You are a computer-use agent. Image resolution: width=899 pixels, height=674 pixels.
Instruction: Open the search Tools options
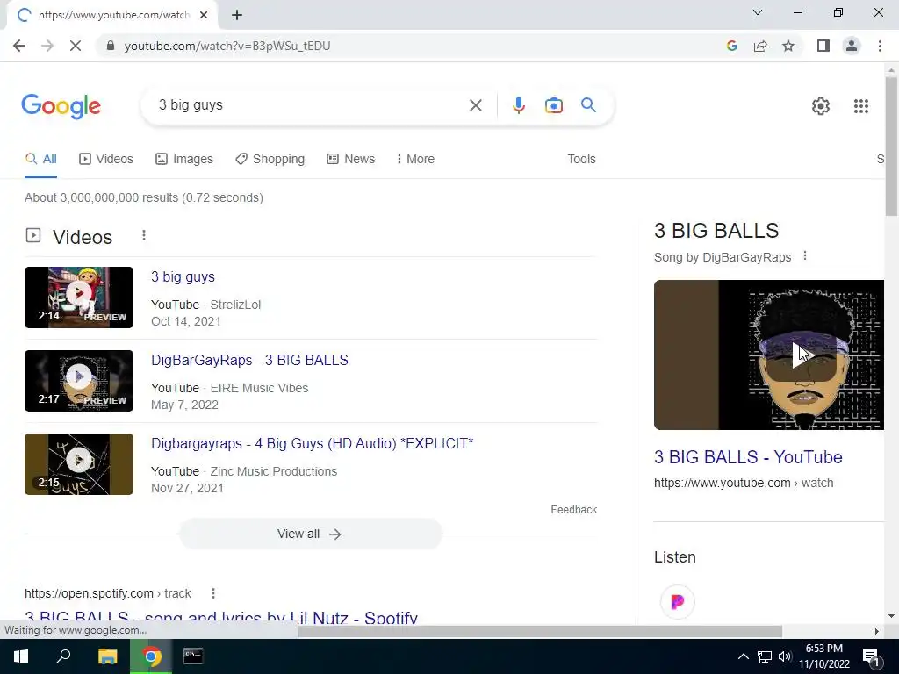581,159
